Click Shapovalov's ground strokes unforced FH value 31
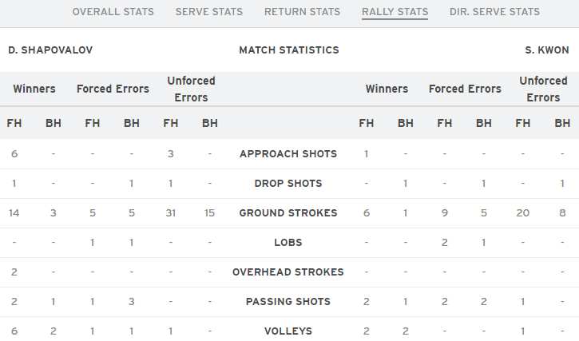 [x=171, y=212]
